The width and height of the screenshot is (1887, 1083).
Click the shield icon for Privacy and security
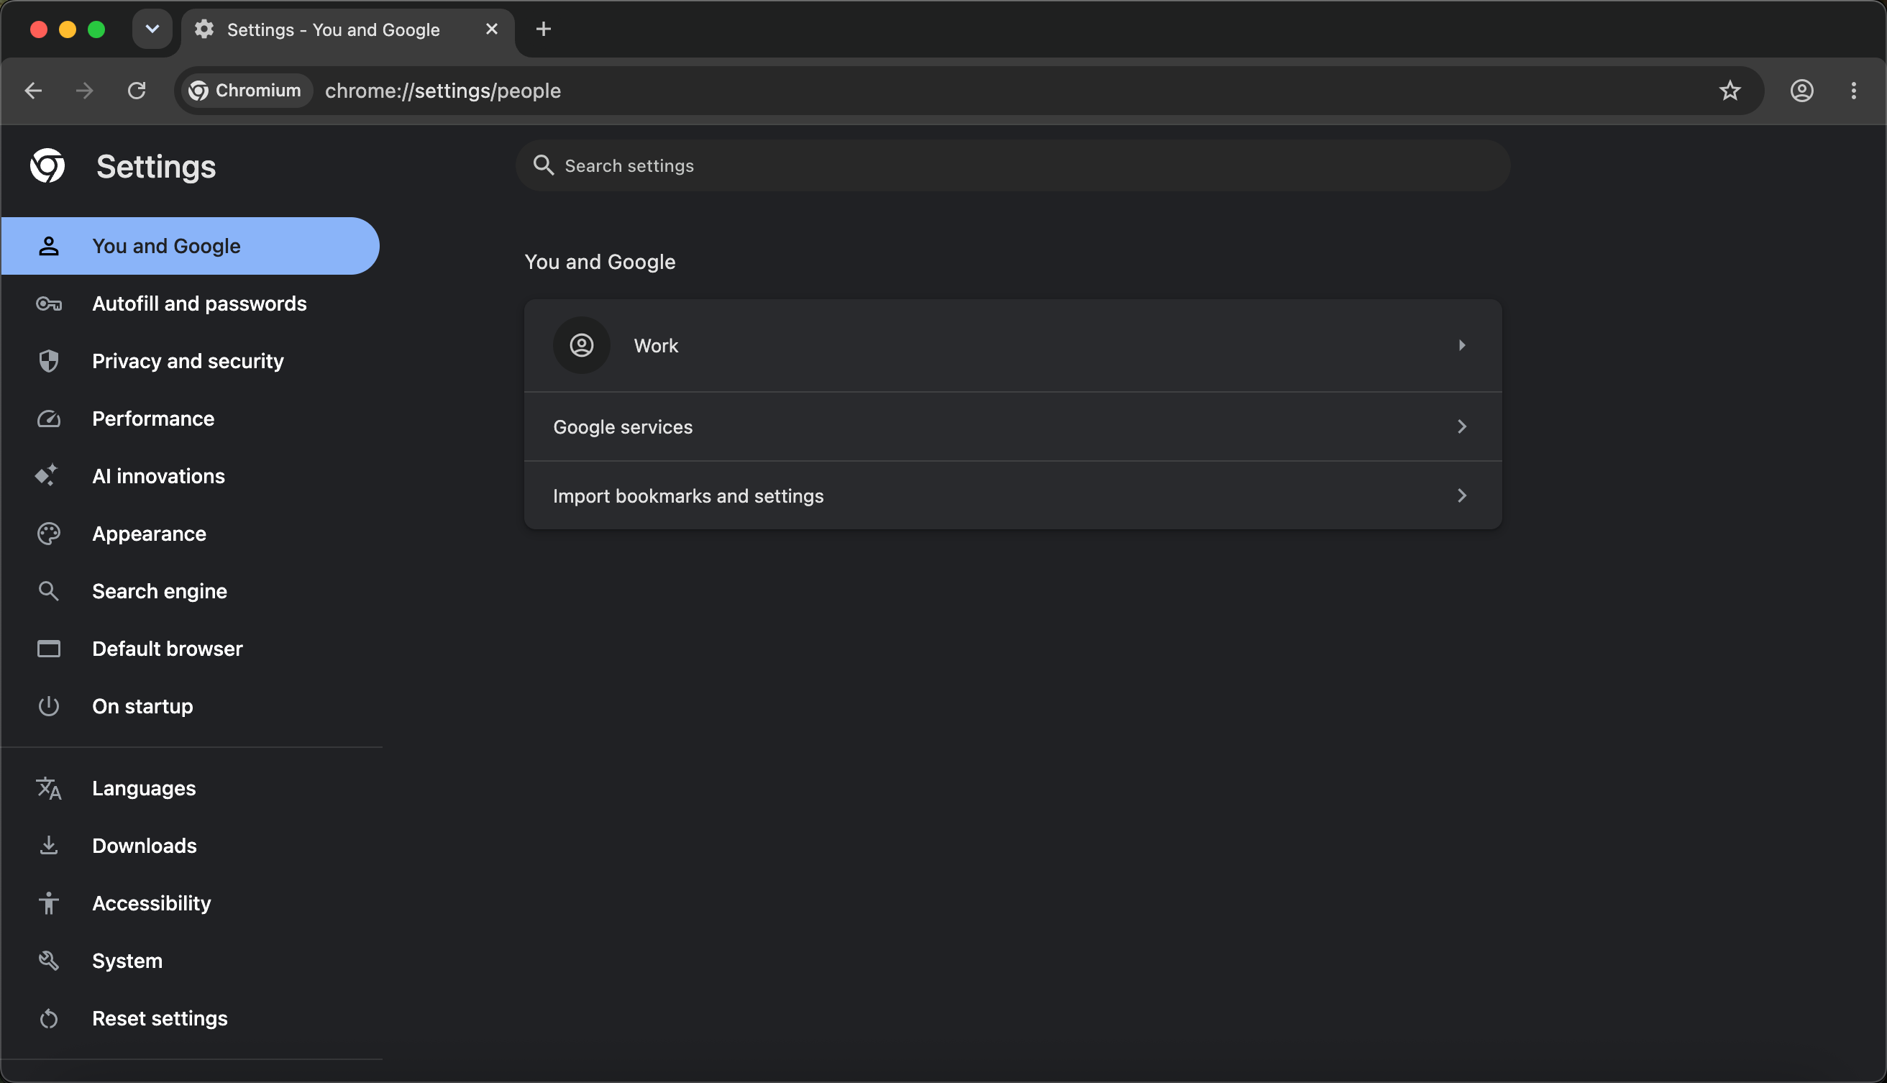coord(48,361)
